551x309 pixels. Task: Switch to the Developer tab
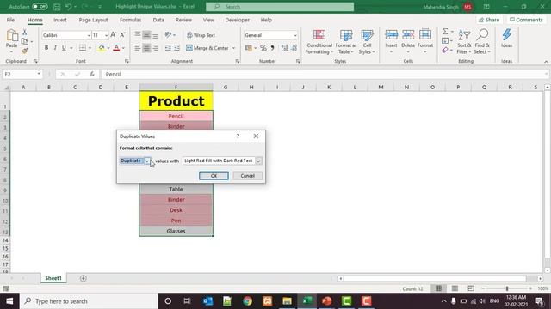pos(238,20)
